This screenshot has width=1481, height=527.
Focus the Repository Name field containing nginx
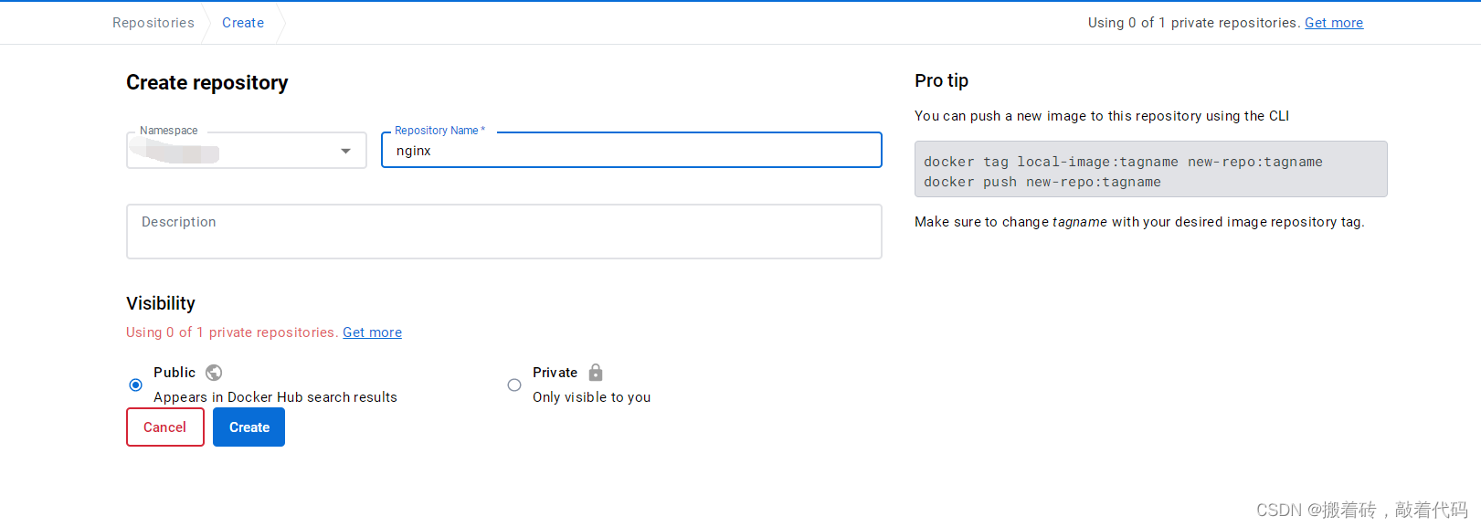(631, 151)
